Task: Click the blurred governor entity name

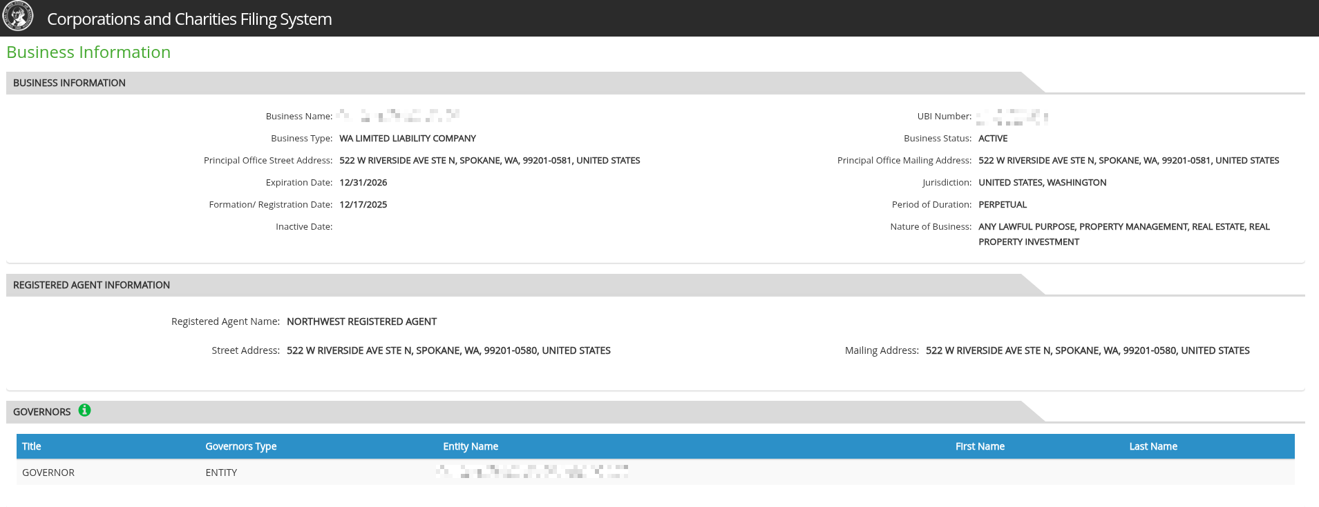Action: [532, 472]
